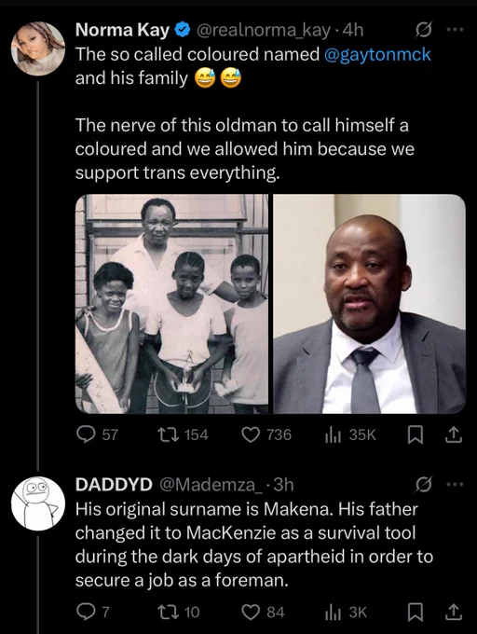The image size is (477, 634).
Task: Share DADDYD's reply via share icon
Action: click(x=453, y=613)
